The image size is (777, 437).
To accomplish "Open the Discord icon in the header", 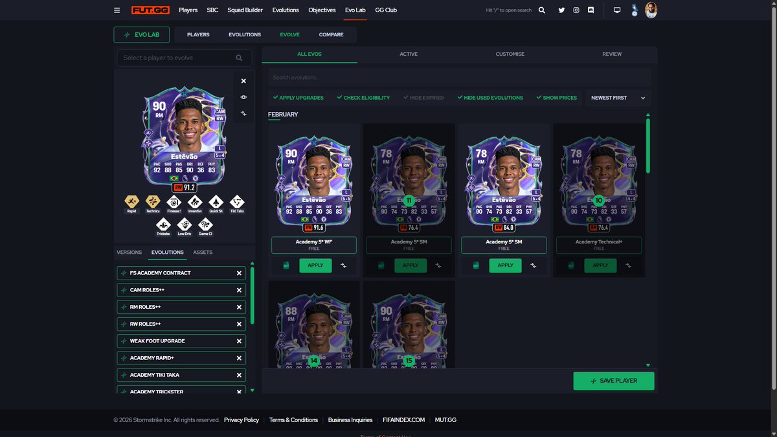I will coord(591,10).
